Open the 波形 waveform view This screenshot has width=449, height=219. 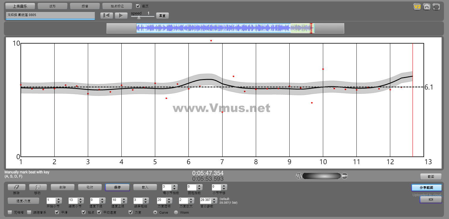tap(53, 6)
